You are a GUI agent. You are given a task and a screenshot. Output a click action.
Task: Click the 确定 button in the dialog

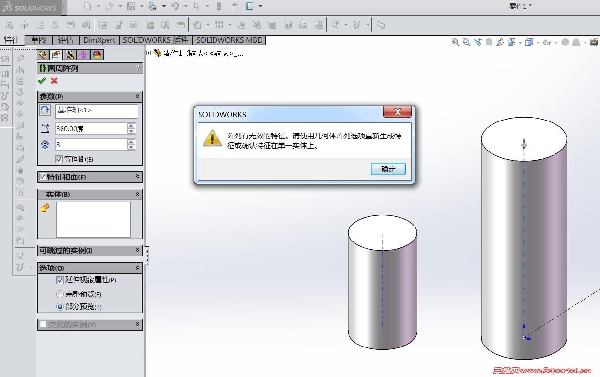tap(388, 169)
